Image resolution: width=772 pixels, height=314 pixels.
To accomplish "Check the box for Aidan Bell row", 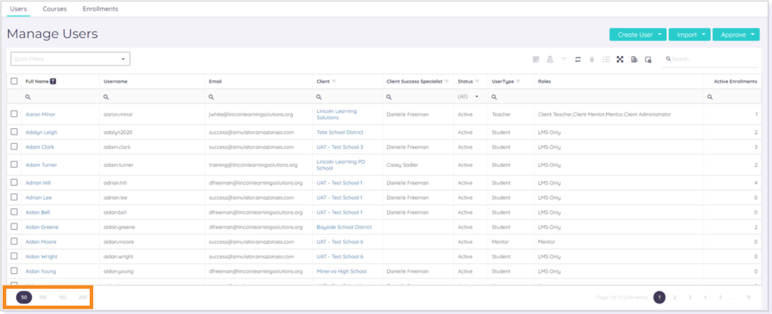I will click(x=14, y=212).
